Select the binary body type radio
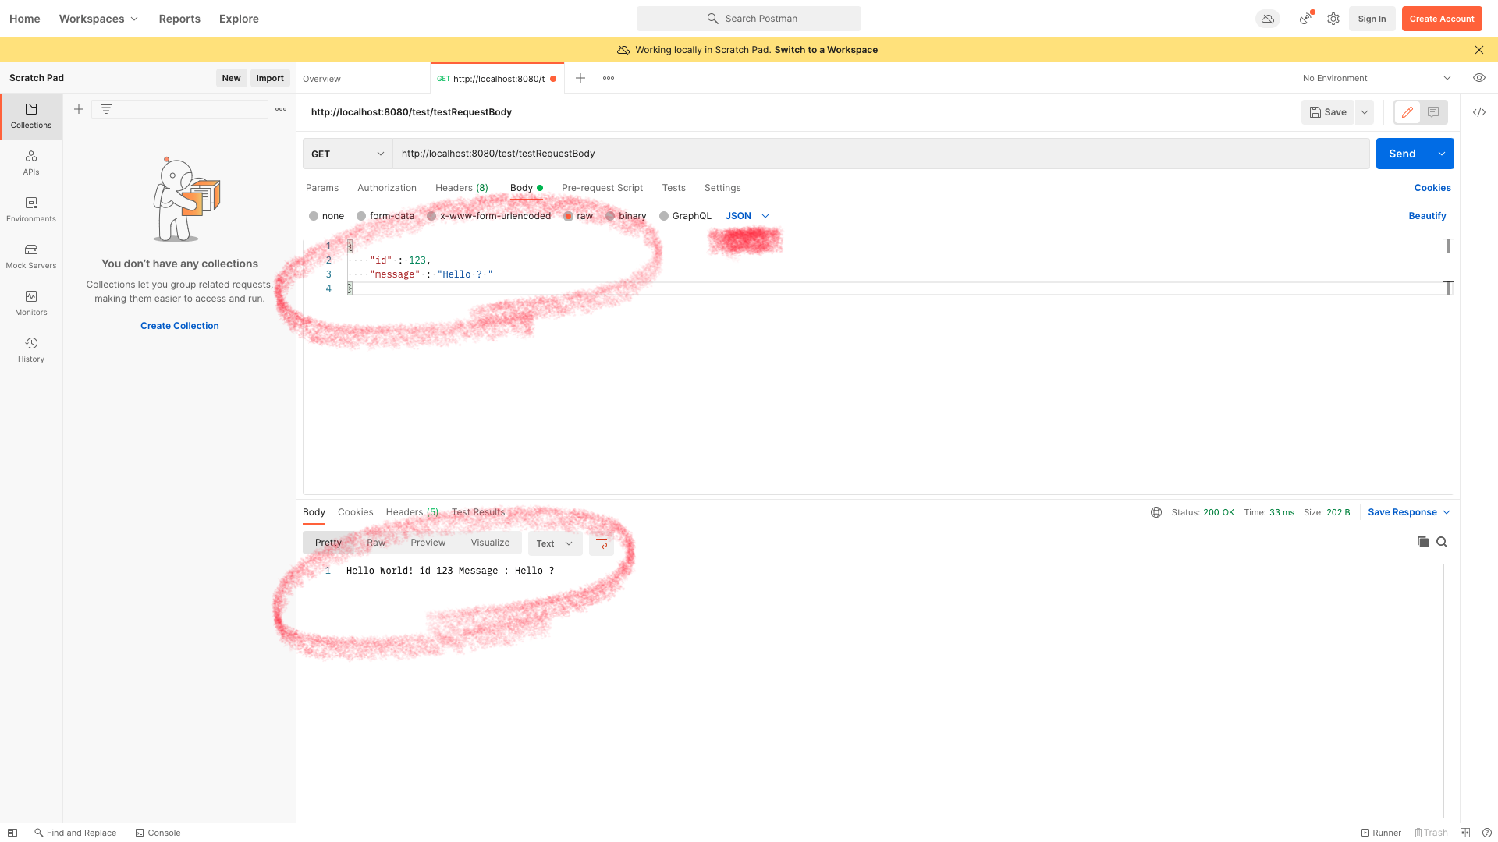1498x842 pixels. 610,216
